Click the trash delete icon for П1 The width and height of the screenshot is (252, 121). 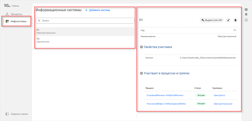coord(235,20)
